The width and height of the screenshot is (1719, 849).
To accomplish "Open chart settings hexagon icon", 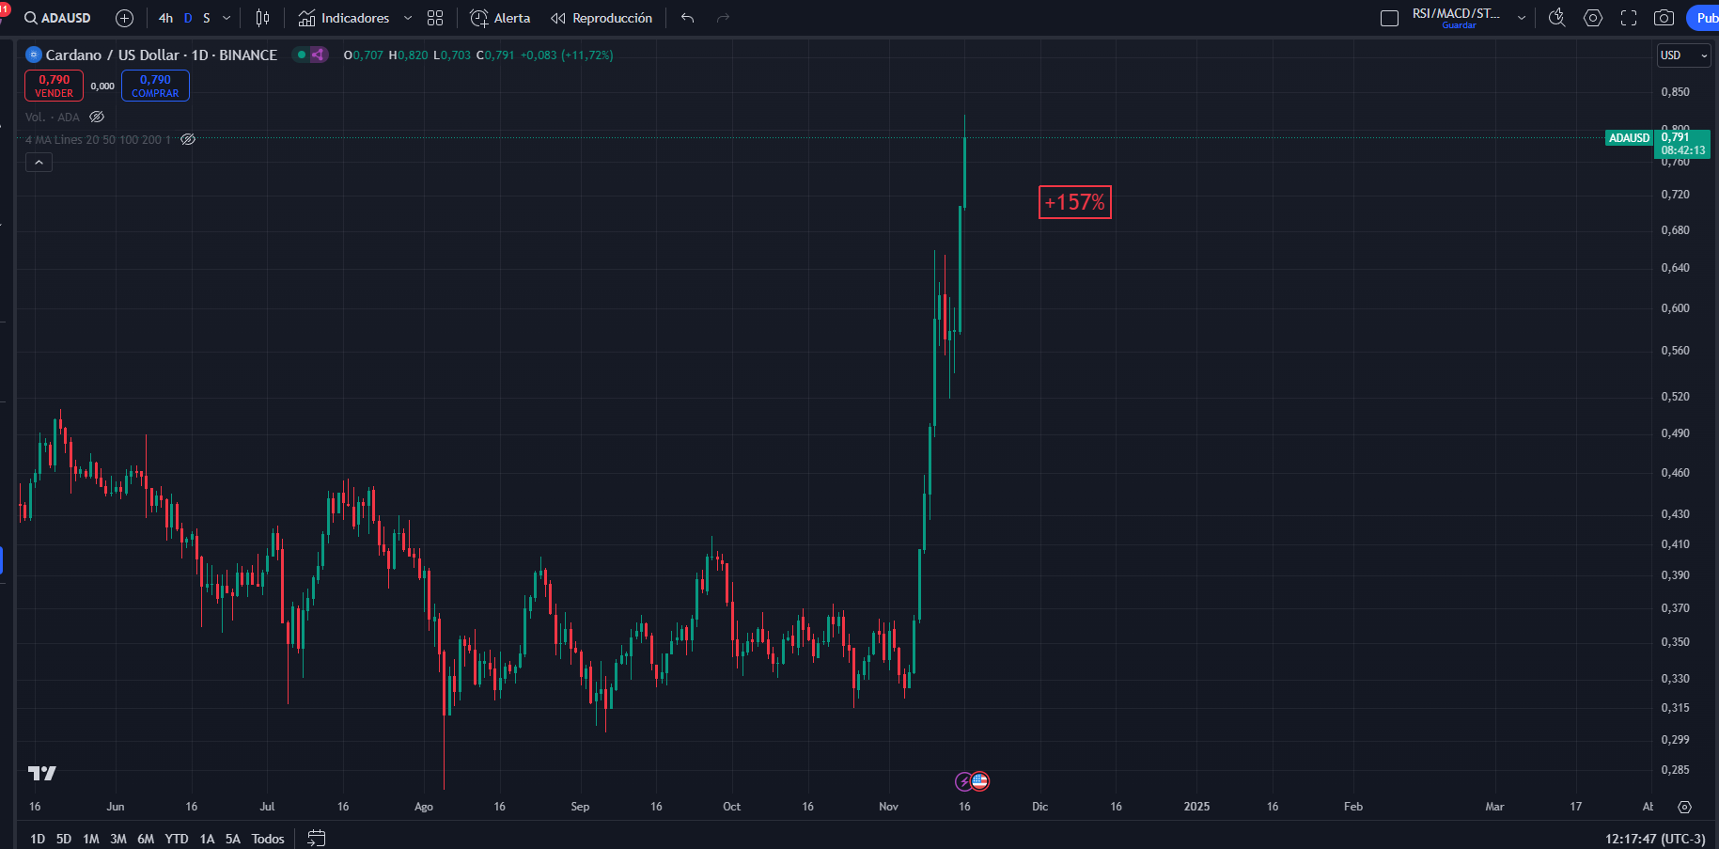I will [1592, 18].
